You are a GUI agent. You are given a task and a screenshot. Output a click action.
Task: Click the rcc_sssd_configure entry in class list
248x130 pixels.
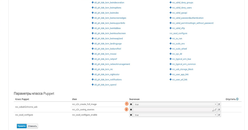[178, 34]
